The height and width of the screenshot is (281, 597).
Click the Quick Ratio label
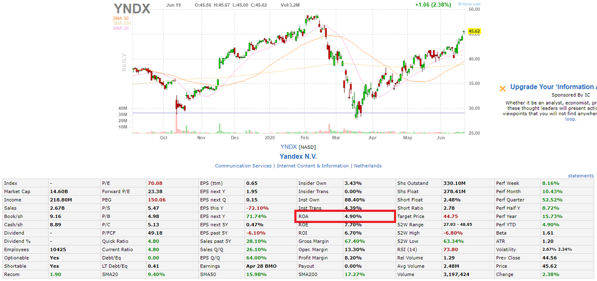point(116,241)
